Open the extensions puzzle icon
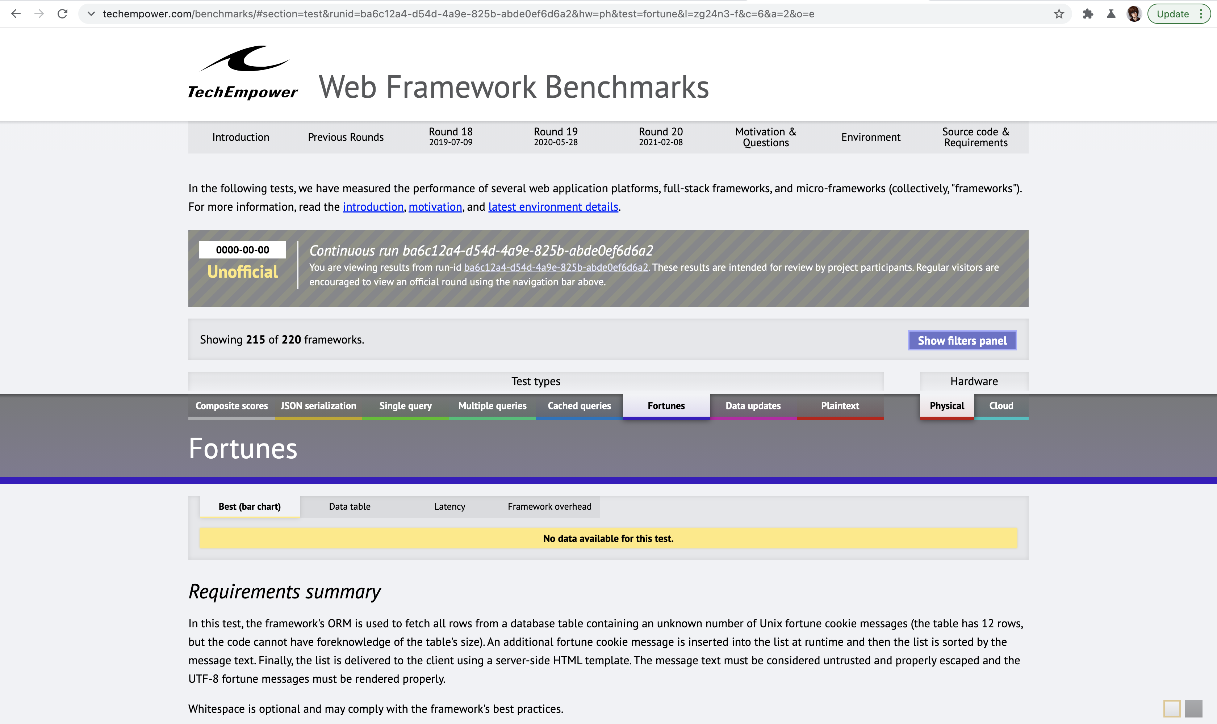The height and width of the screenshot is (724, 1217). pos(1088,14)
